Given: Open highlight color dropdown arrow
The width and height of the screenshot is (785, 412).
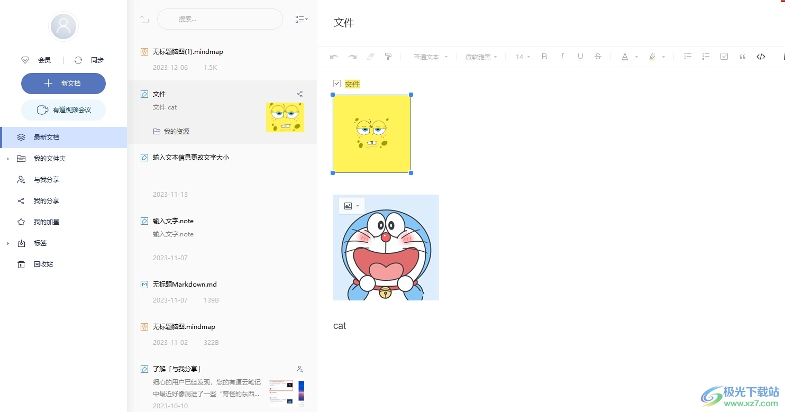Looking at the screenshot, I should click(x=663, y=57).
